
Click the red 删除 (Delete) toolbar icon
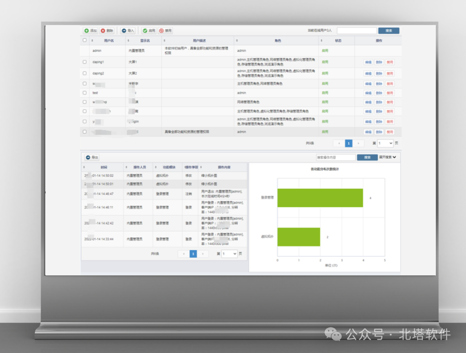coord(103,31)
